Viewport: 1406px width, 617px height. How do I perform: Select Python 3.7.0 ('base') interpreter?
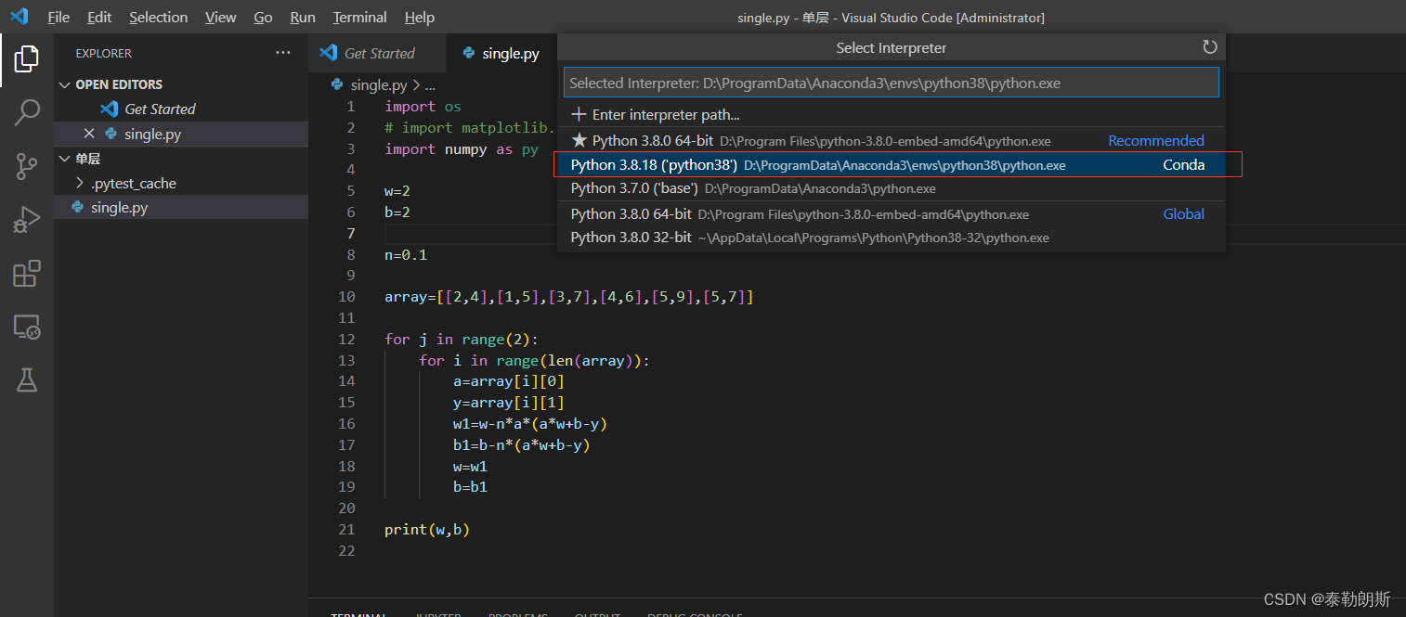click(891, 188)
